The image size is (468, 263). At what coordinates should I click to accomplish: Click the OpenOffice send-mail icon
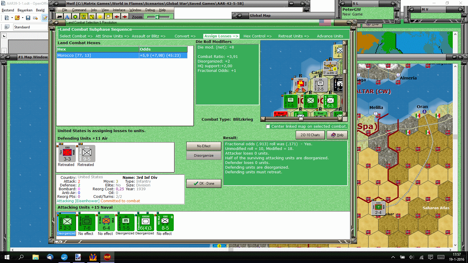tap(35, 18)
